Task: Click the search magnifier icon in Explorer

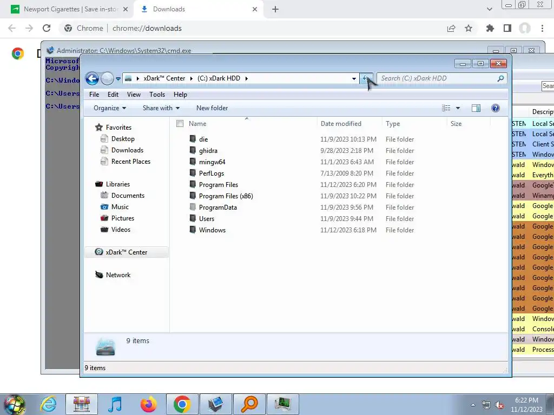Action: coord(500,78)
